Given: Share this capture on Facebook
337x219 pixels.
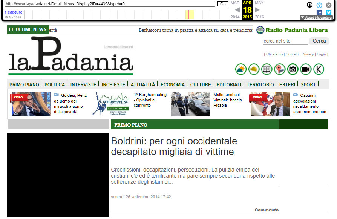Looking at the screenshot, I should 319,12.
